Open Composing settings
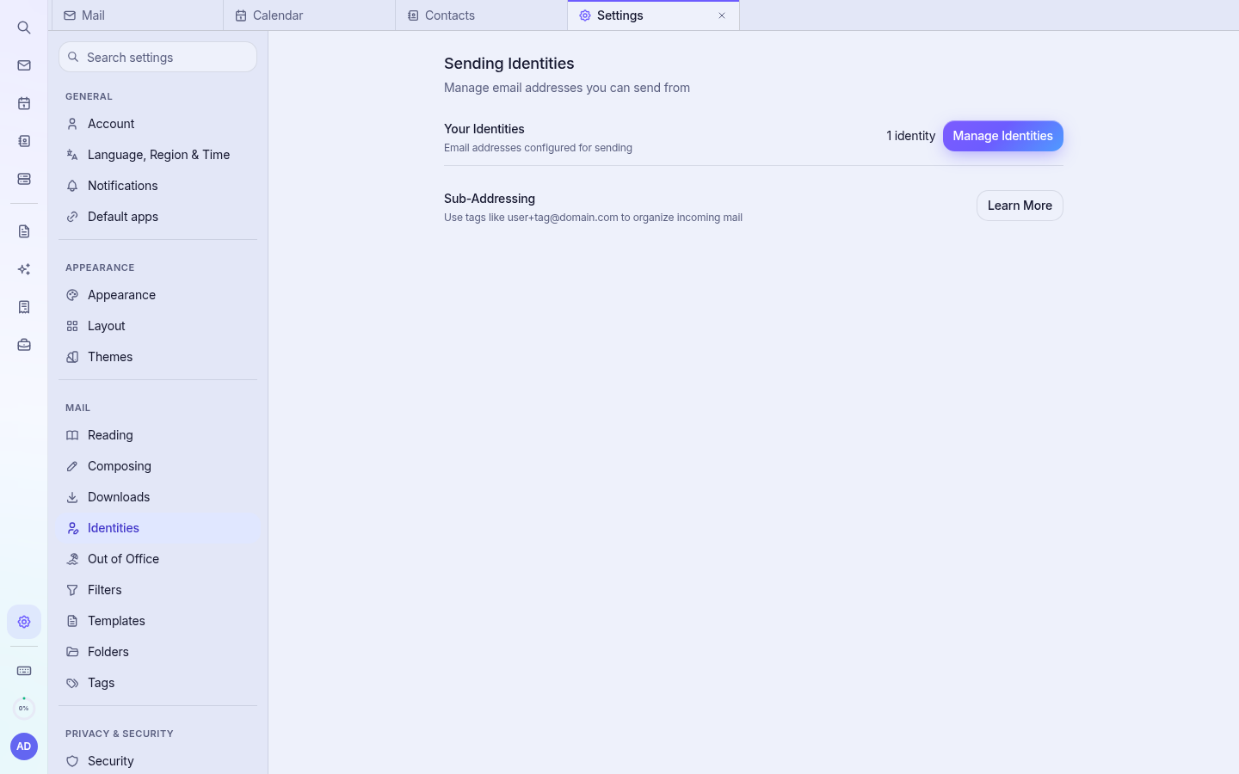 coord(158,466)
